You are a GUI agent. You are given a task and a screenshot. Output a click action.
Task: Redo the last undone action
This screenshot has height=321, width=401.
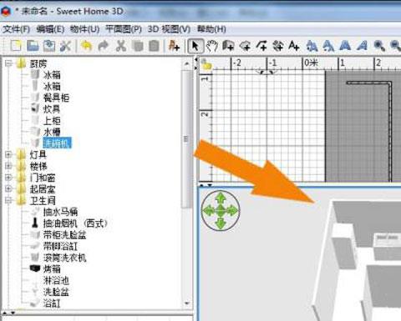tap(104, 46)
